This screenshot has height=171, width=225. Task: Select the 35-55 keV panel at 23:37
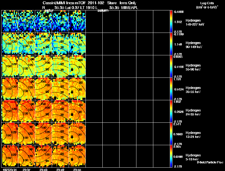[x=26, y=89]
